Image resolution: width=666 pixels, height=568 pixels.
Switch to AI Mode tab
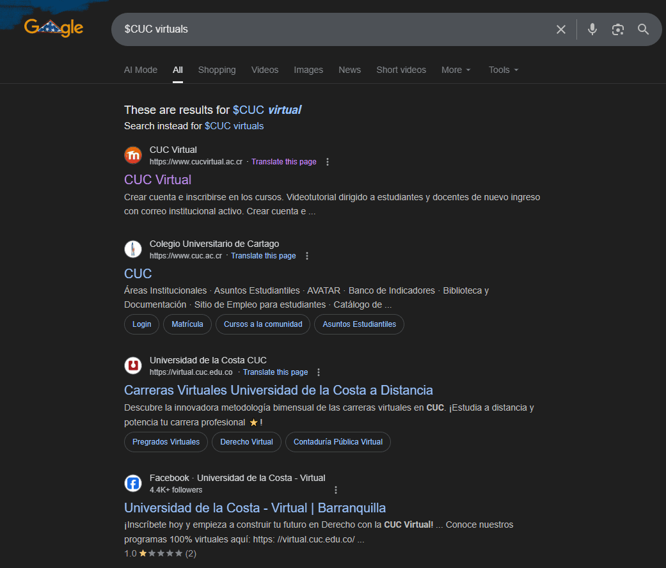(x=141, y=70)
